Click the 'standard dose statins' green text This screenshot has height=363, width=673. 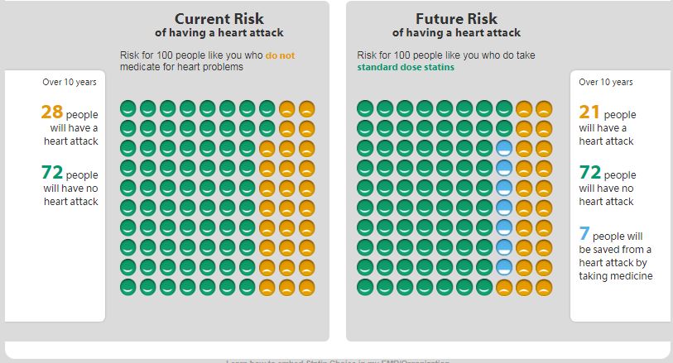tap(406, 67)
